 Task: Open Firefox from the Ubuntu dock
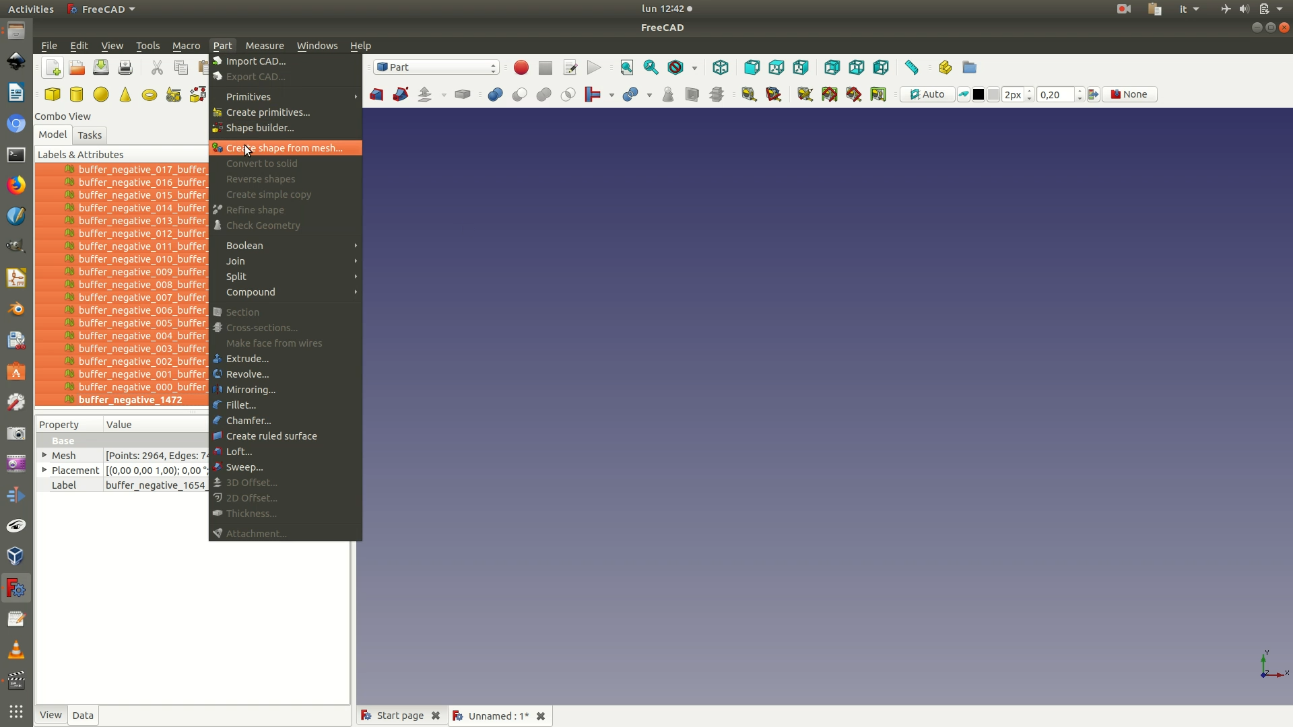tap(16, 185)
